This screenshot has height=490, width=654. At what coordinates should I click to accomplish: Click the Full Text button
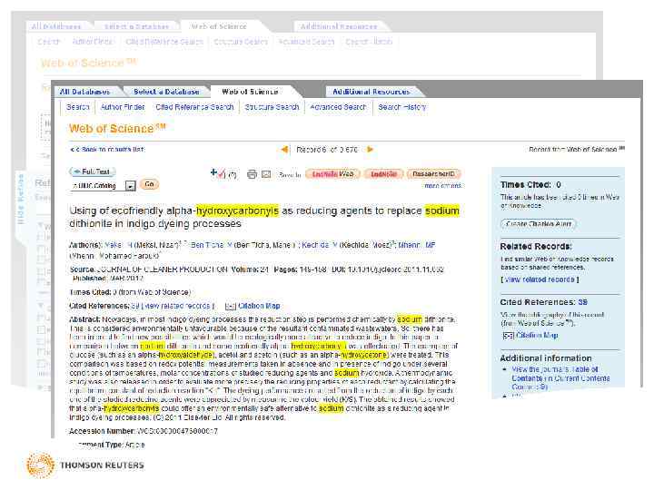pos(92,171)
